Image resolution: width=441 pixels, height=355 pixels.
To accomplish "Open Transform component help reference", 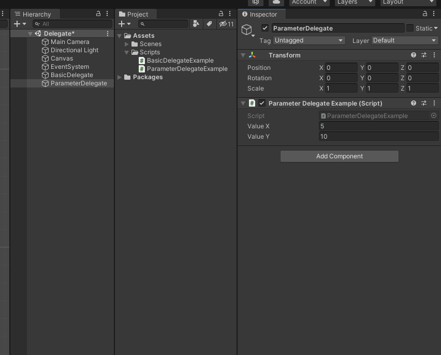I will point(413,55).
